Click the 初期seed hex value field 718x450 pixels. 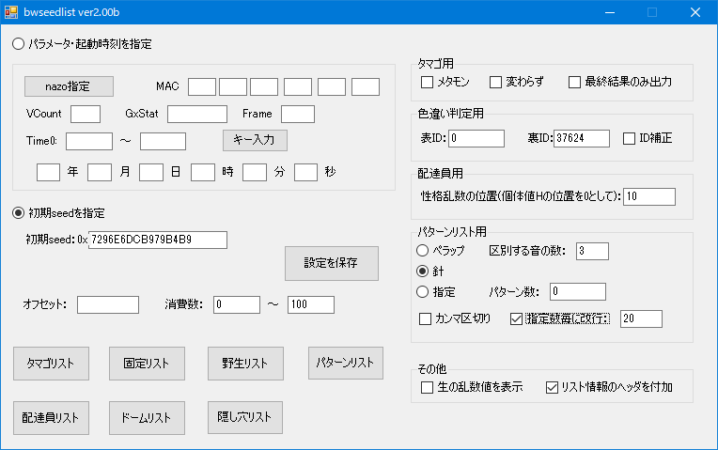[x=158, y=240]
